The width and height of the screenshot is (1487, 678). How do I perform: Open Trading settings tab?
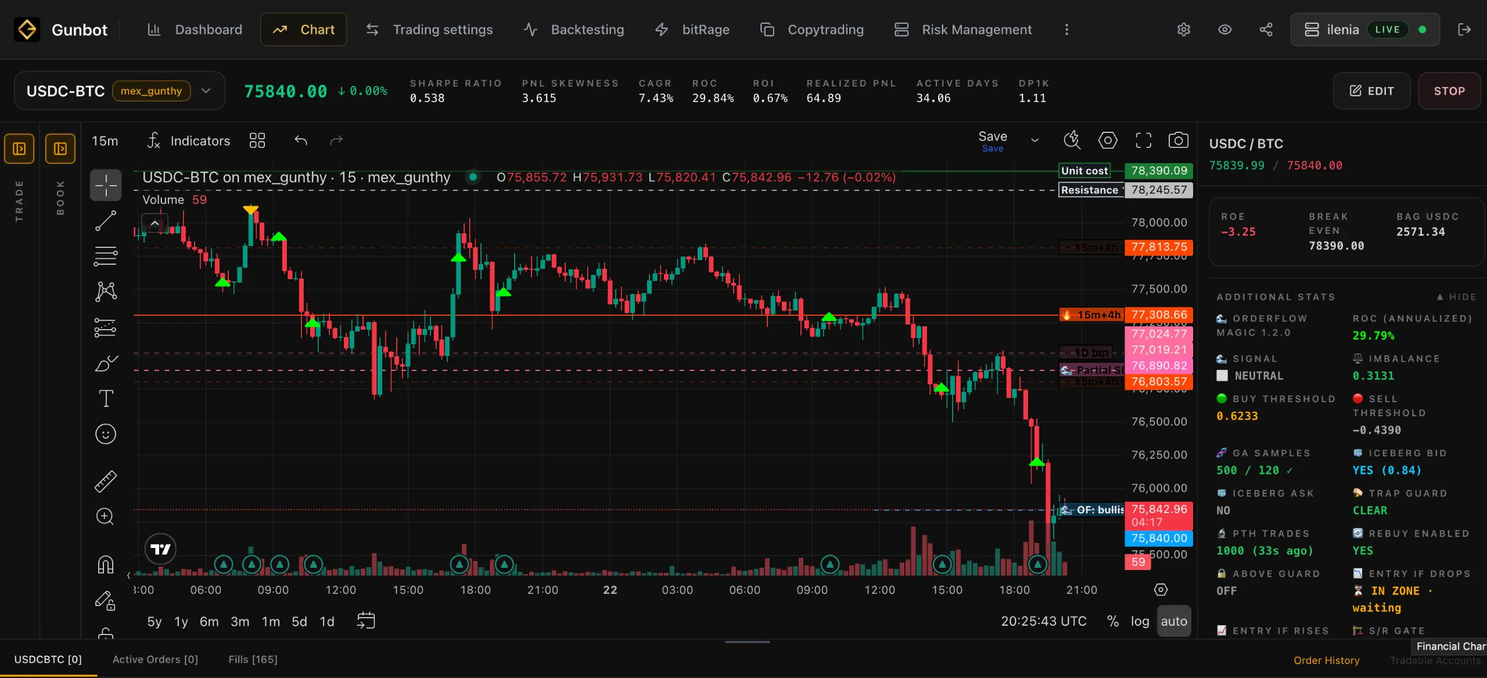click(429, 30)
